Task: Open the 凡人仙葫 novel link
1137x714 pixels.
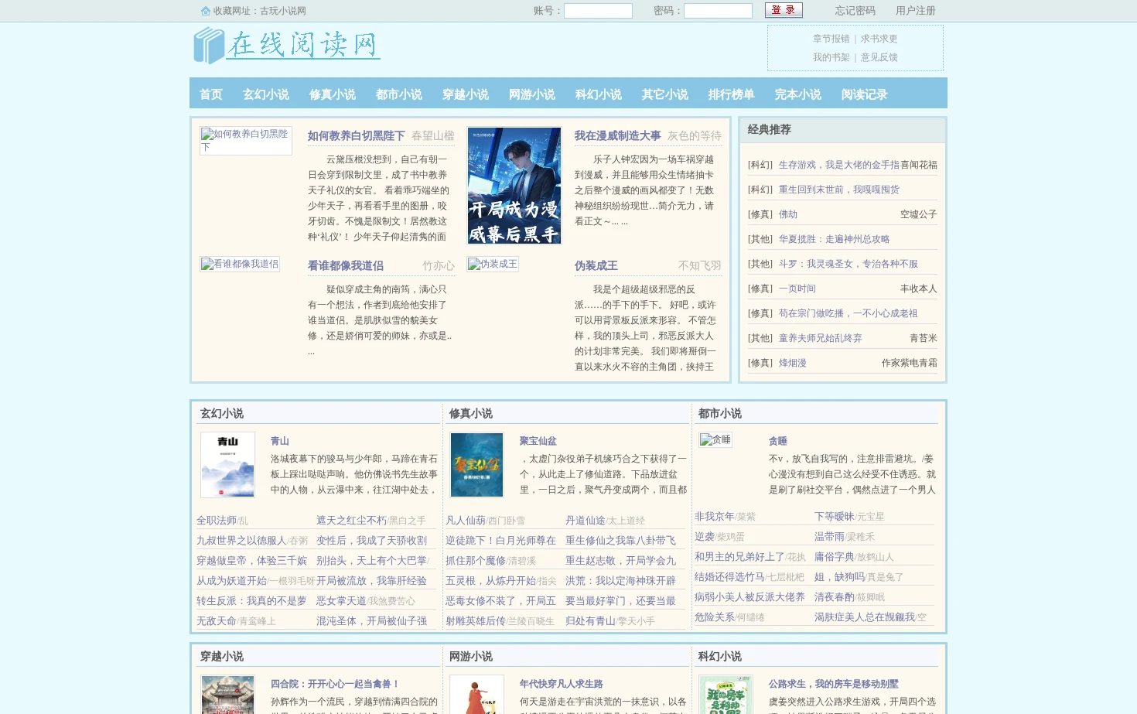Action: point(466,521)
